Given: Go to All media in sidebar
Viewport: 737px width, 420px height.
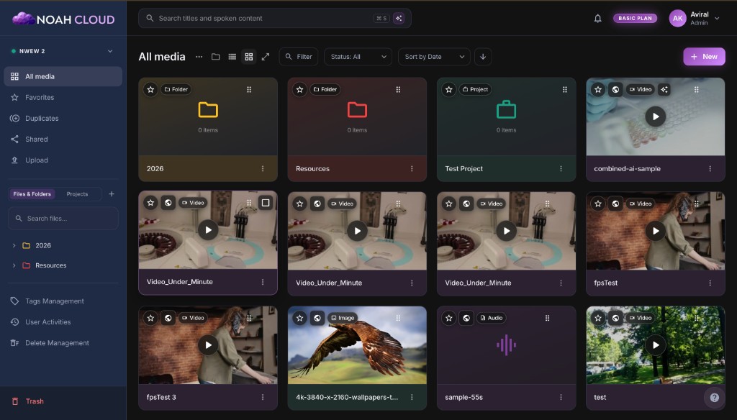Looking at the screenshot, I should (x=63, y=76).
